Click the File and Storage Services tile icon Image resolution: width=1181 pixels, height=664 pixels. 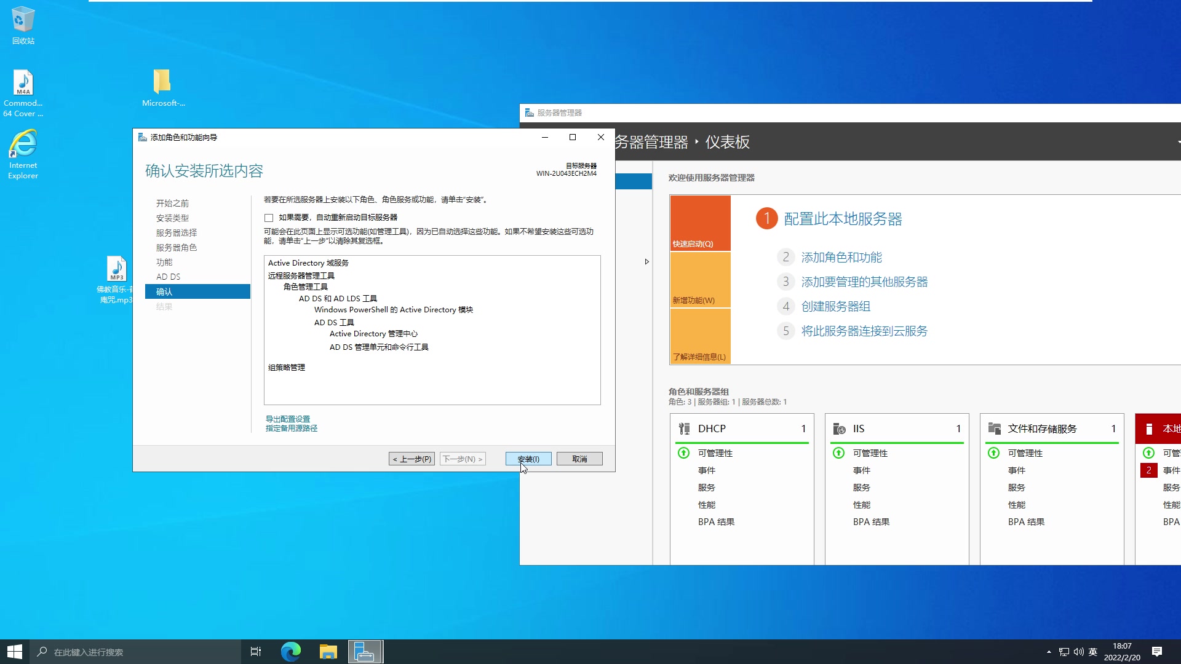[994, 429]
